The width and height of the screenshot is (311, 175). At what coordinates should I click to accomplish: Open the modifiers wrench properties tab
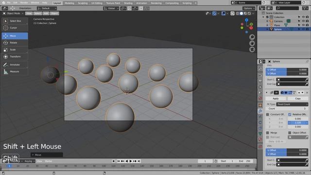tap(260, 111)
